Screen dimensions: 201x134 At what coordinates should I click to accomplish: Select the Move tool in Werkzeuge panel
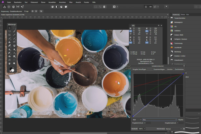pyautogui.click(x=9, y=28)
